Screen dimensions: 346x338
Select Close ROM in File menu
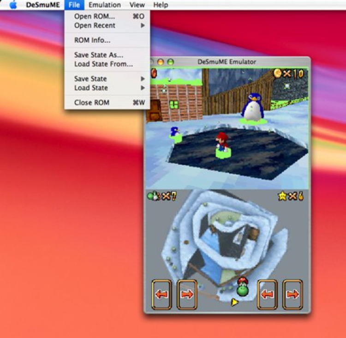(107, 103)
